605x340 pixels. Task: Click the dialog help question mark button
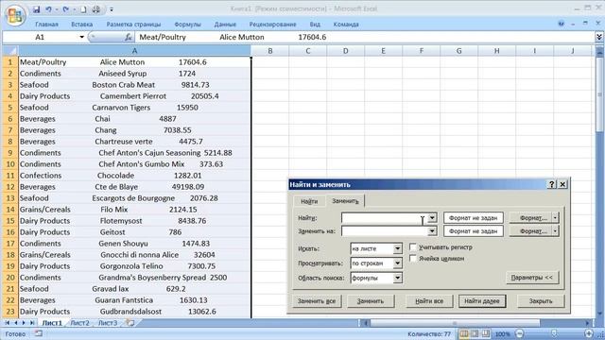(552, 184)
